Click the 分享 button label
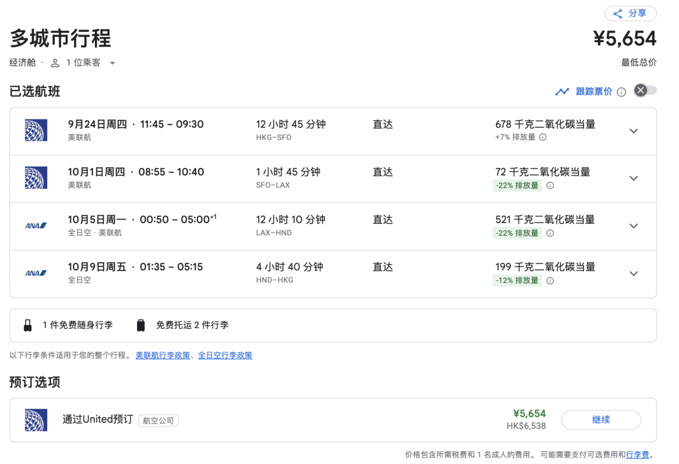The width and height of the screenshot is (679, 464). click(x=638, y=13)
